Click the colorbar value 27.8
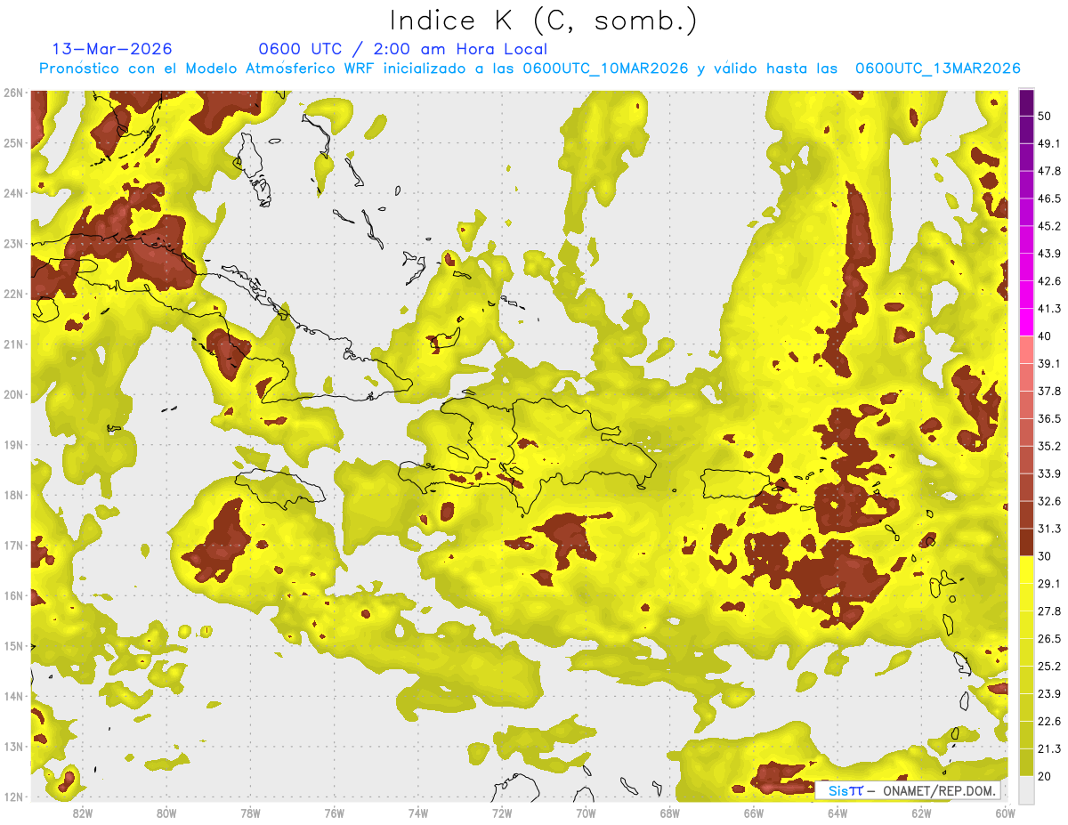The width and height of the screenshot is (1068, 825). [x=1049, y=611]
